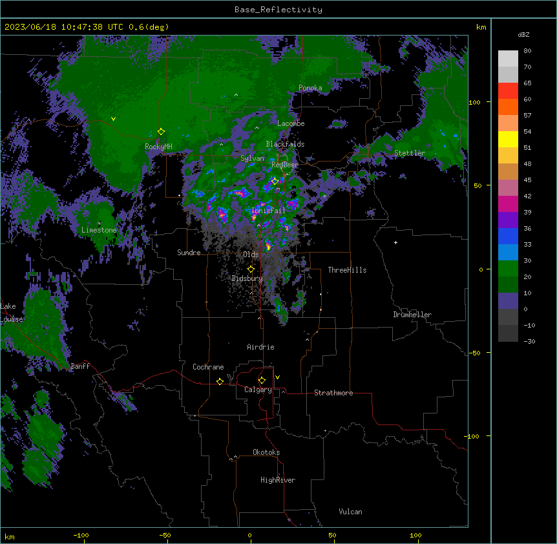Click the Banff label
This screenshot has height=544, width=557.
(x=80, y=366)
